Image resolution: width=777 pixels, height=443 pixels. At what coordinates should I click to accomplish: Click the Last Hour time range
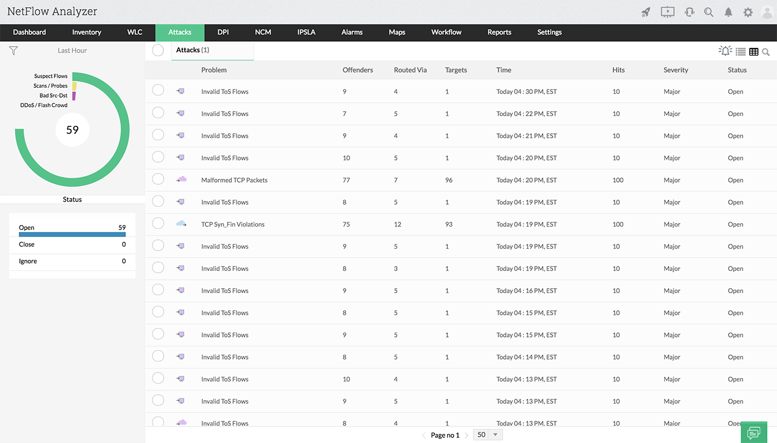72,51
